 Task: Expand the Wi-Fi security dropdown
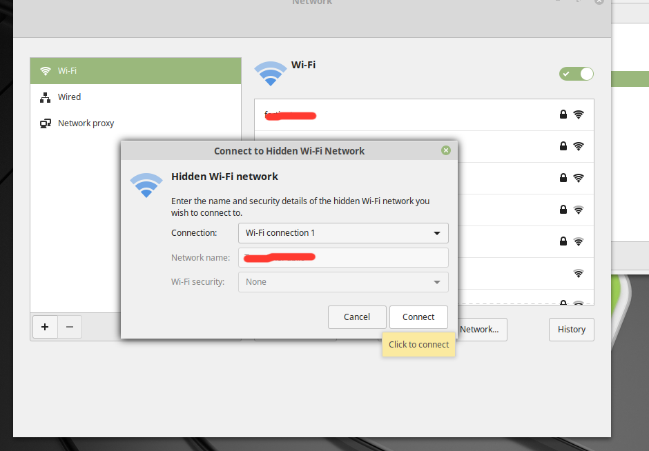343,282
